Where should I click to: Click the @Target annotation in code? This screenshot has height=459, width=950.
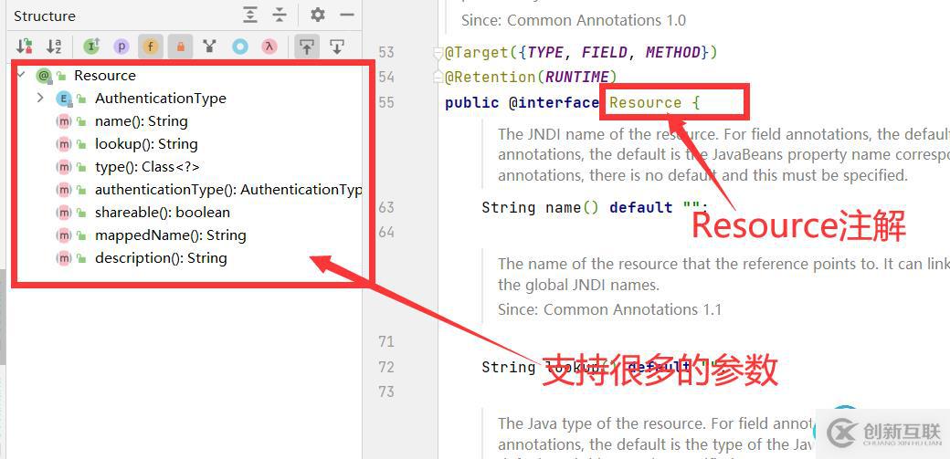[476, 53]
